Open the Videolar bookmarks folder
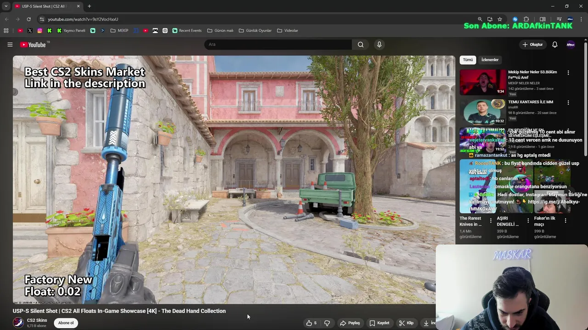The width and height of the screenshot is (588, 330). click(x=288, y=31)
